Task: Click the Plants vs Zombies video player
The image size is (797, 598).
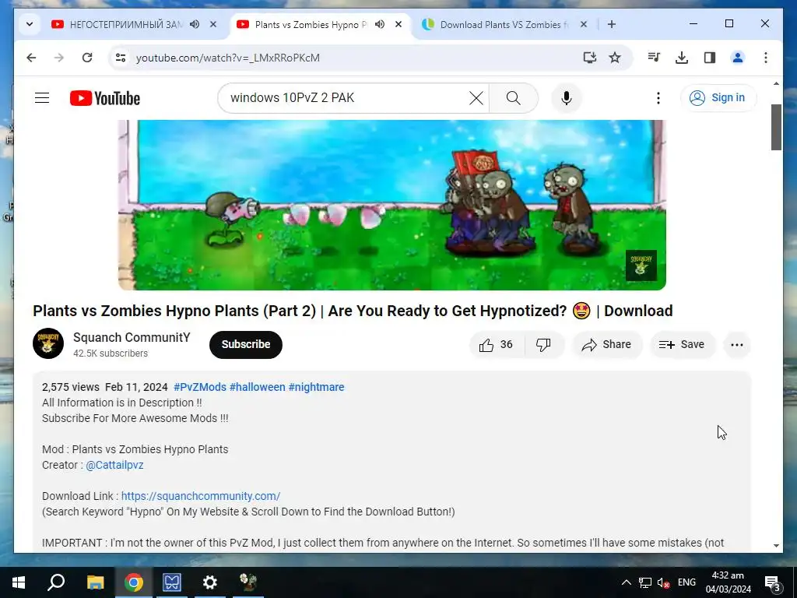Action: click(x=392, y=205)
